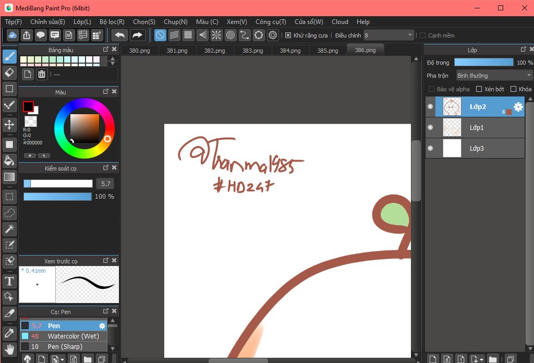Enable the Cạnh mềm checkbox
The image size is (534, 363).
pyautogui.click(x=422, y=35)
